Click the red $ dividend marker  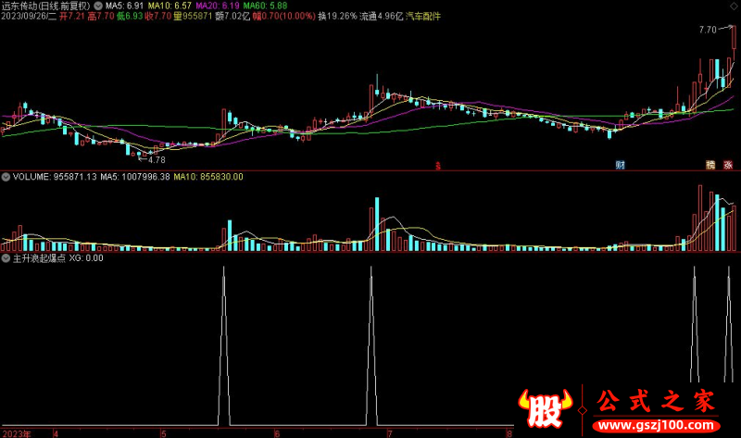pos(438,166)
